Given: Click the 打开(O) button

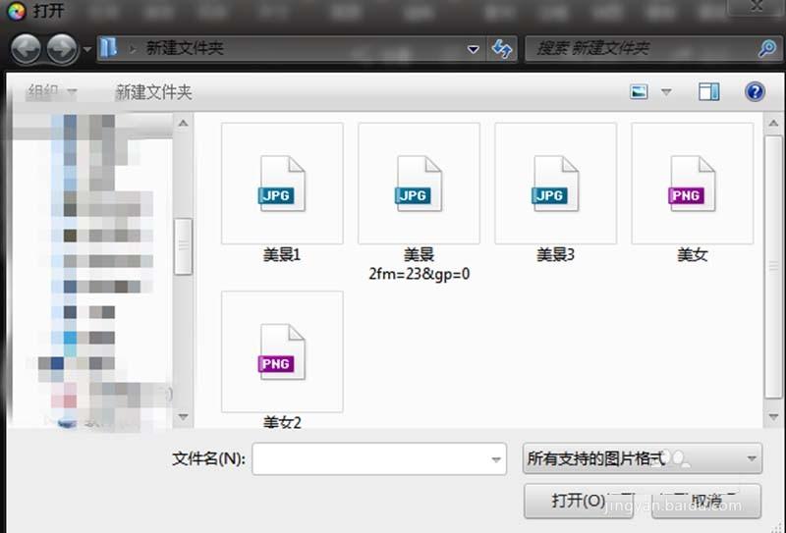Looking at the screenshot, I should (579, 501).
